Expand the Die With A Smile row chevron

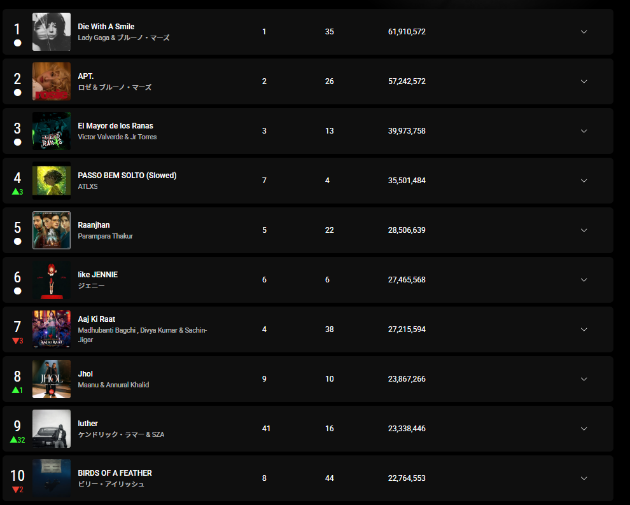point(584,32)
